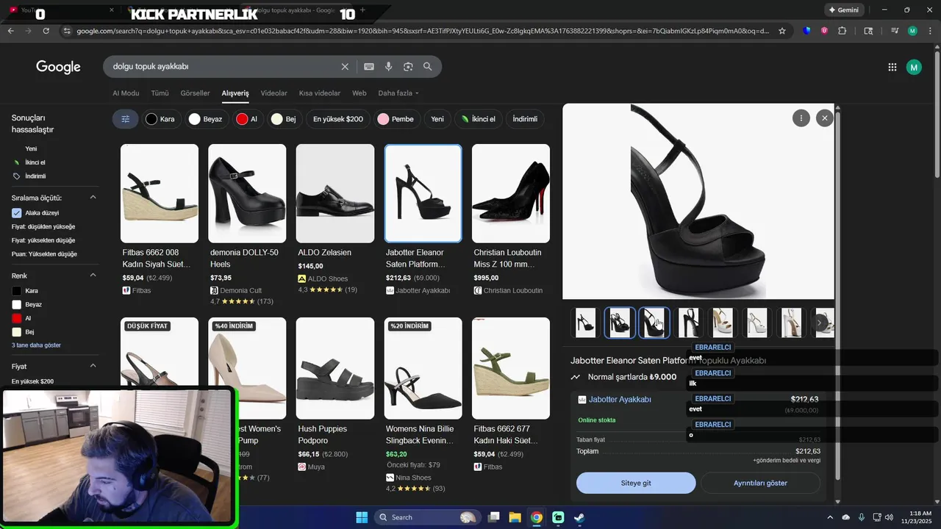Open Gemini in Chrome

pos(844,10)
